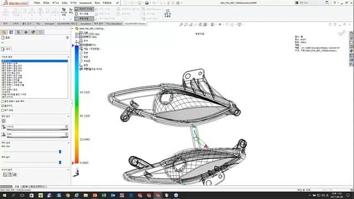Screen dimensions: 354x199
Task: Click the highlighted bottom button in the Plastics ribbon column
Action: pyautogui.click(x=84, y=19)
